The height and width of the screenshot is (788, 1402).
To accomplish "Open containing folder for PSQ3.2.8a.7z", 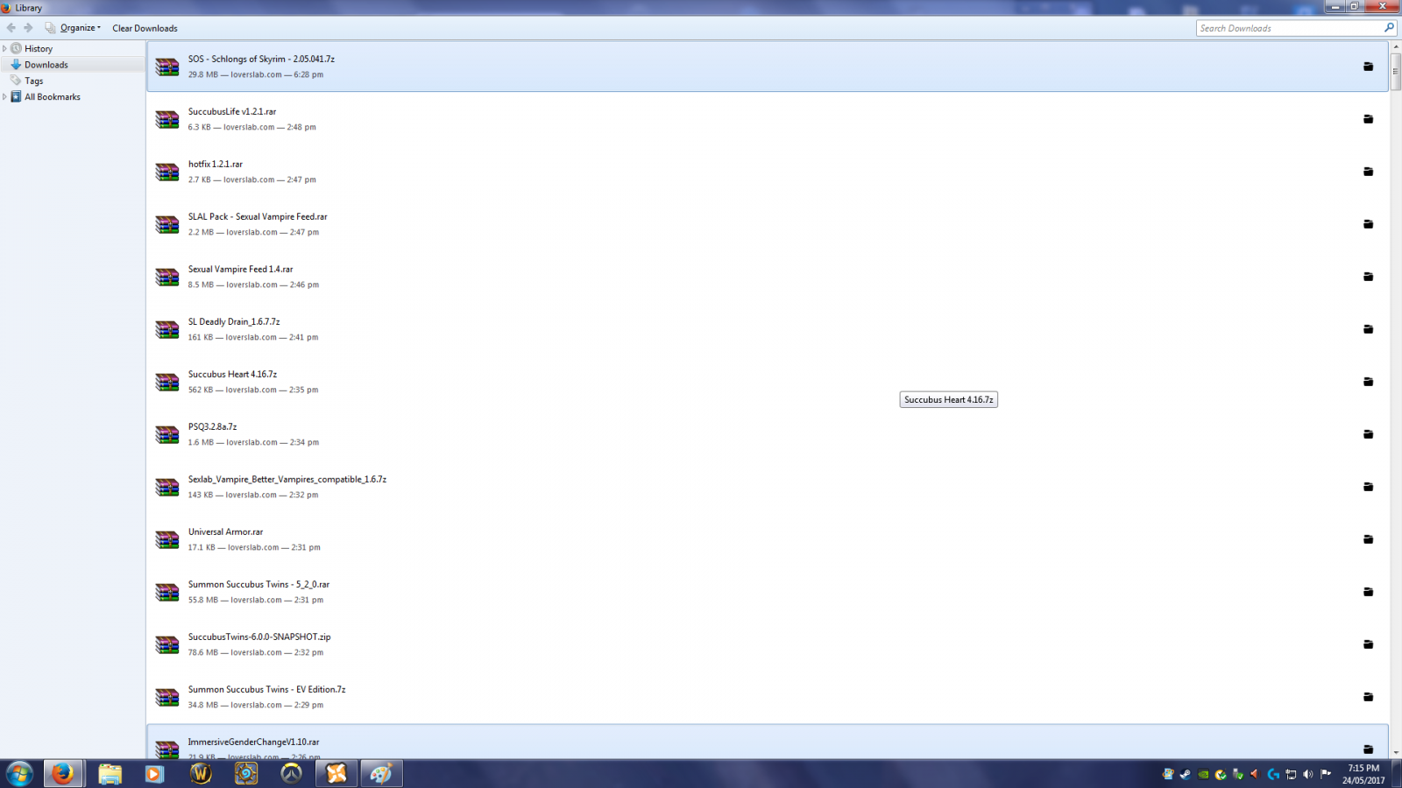I will [1368, 434].
